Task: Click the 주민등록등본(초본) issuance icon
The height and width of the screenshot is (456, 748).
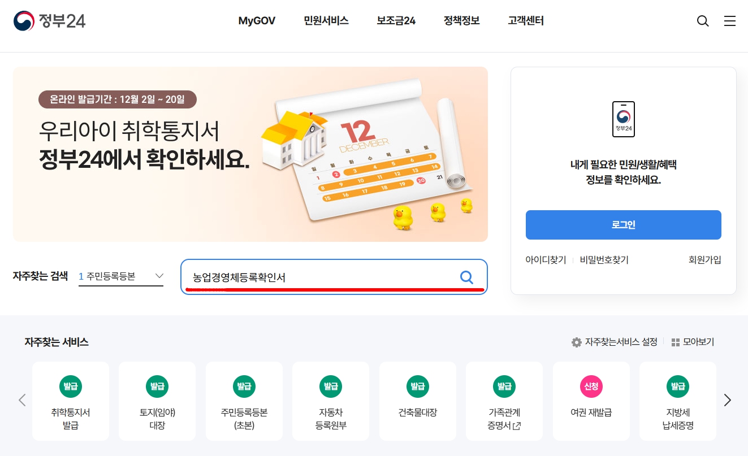Action: (244, 401)
